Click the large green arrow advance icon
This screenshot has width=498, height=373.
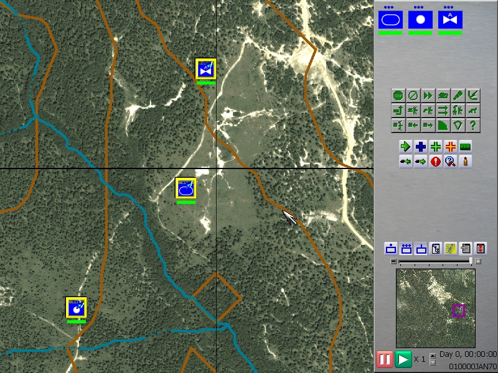[x=406, y=146]
